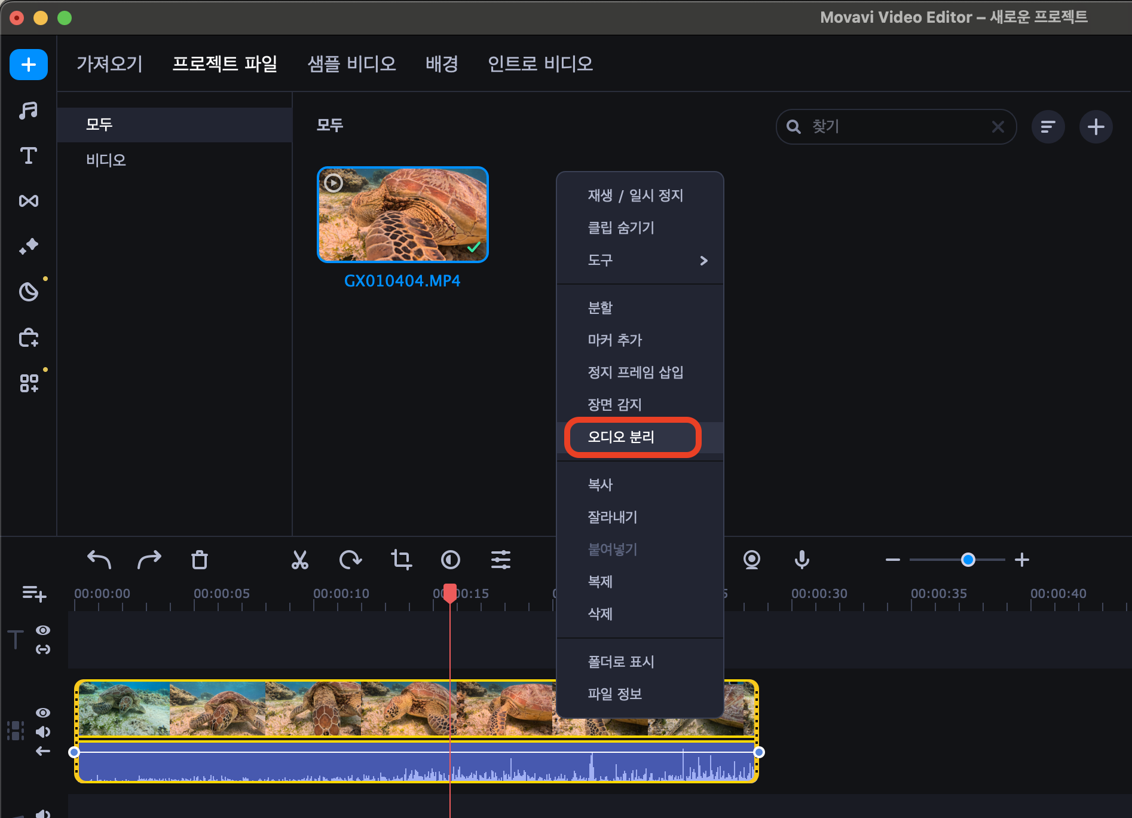Screen dimensions: 1132x818
Task: Toggle title track link icon
Action: (x=43, y=649)
